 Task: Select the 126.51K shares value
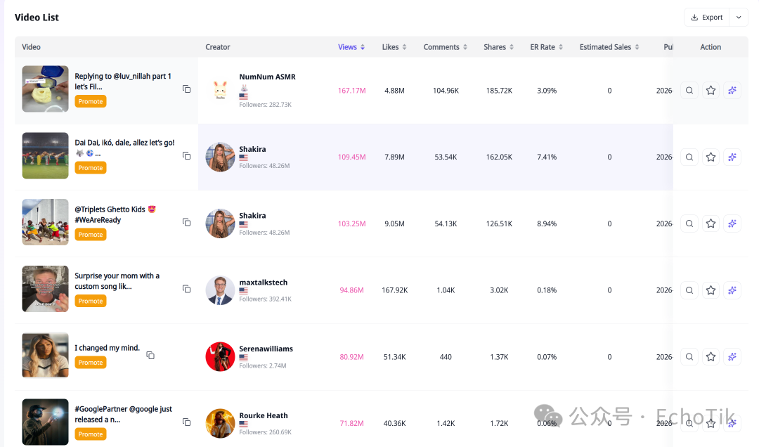click(499, 223)
